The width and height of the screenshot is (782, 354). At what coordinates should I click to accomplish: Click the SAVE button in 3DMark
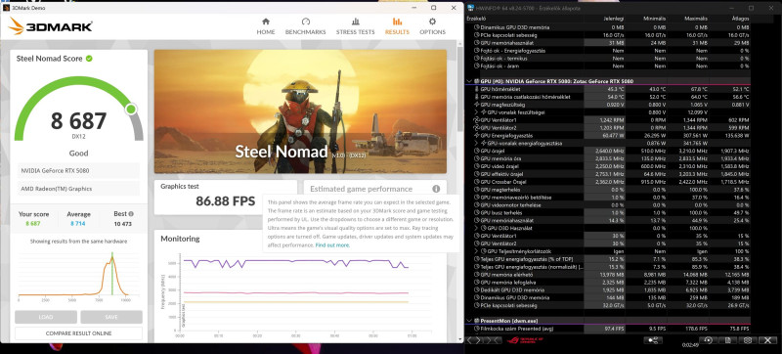coord(111,317)
